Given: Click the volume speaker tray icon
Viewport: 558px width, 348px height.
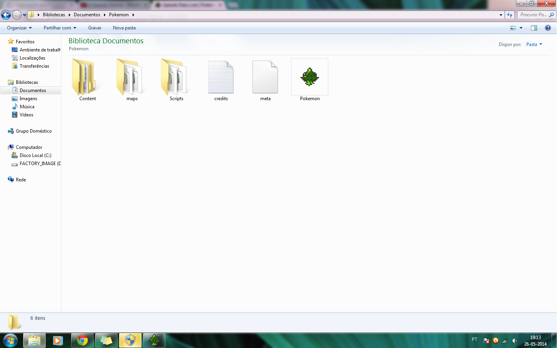Looking at the screenshot, I should pyautogui.click(x=514, y=341).
